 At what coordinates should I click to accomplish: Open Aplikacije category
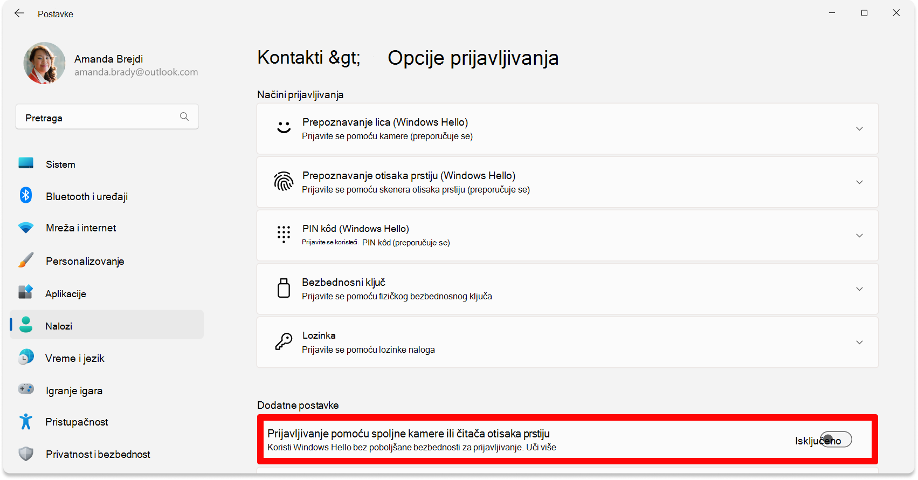pyautogui.click(x=107, y=293)
